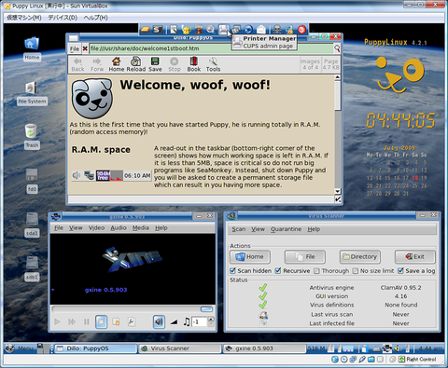The image size is (448, 368).
Task: Launch the text editor pencil icon
Action: 174,30
